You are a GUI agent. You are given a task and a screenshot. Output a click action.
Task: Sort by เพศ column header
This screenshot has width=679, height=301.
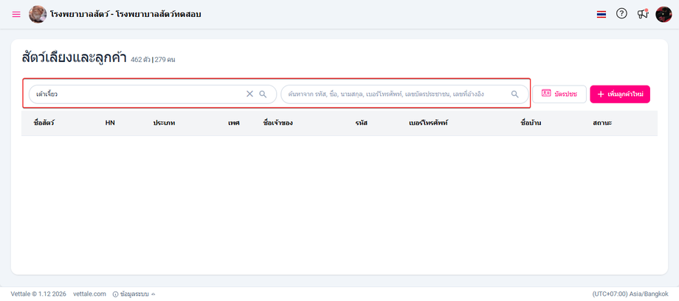[234, 123]
